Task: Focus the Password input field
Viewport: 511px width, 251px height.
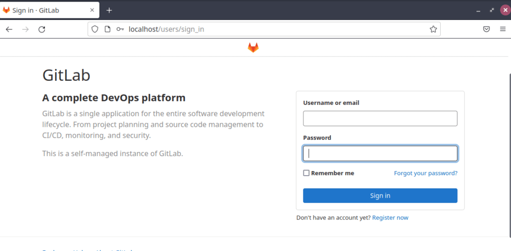Action: click(x=380, y=154)
